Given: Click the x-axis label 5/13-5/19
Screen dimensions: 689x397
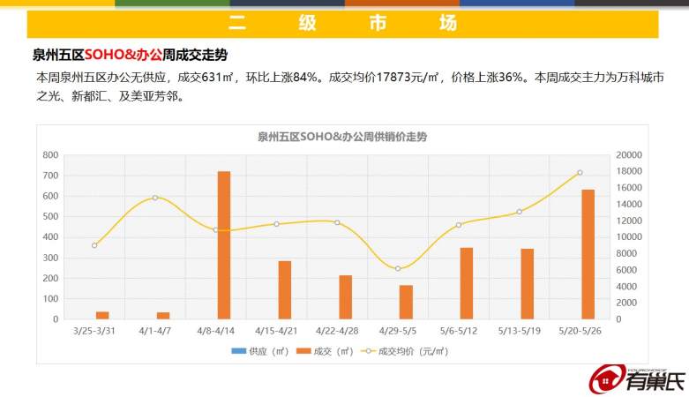Looking at the screenshot, I should coord(519,331).
